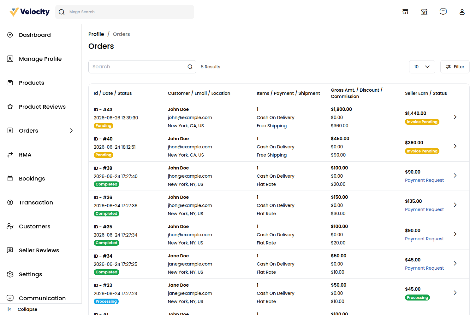
Task: Open the chat messages icon in the top bar
Action: point(443,12)
